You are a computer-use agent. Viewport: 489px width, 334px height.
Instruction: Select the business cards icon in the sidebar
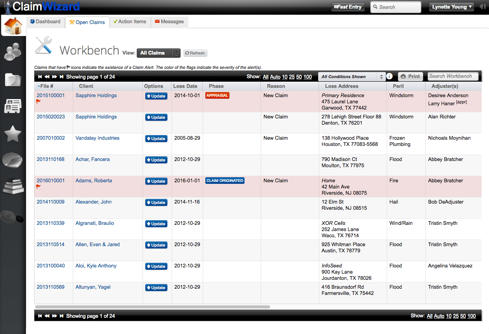[x=13, y=106]
